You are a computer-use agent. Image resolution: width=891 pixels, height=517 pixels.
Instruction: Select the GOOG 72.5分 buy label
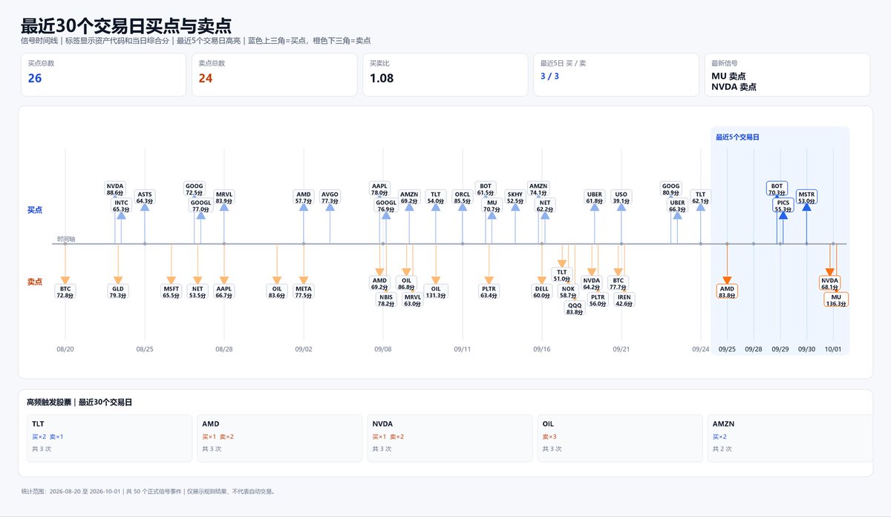coord(195,189)
